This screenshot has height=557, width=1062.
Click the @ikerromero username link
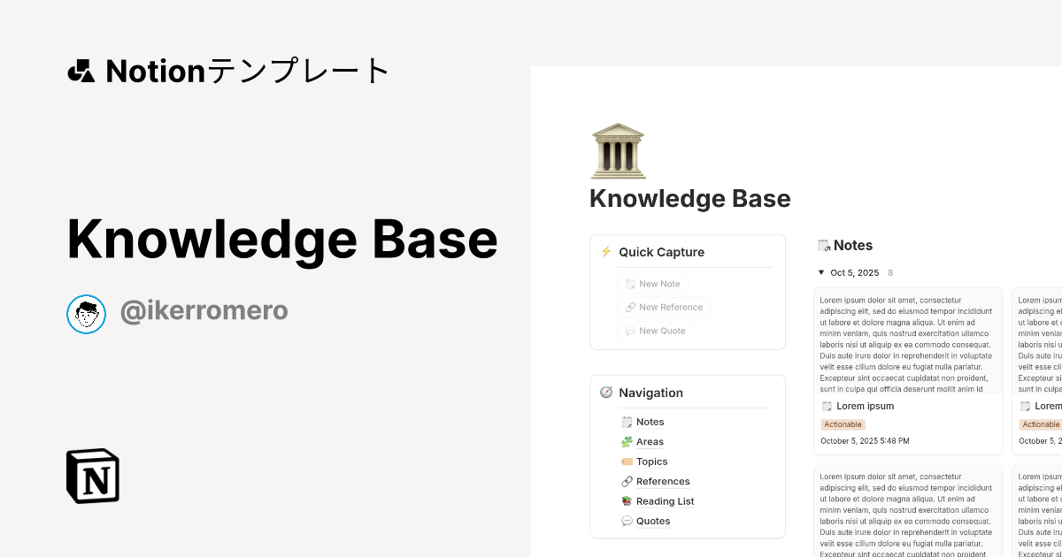(x=204, y=309)
